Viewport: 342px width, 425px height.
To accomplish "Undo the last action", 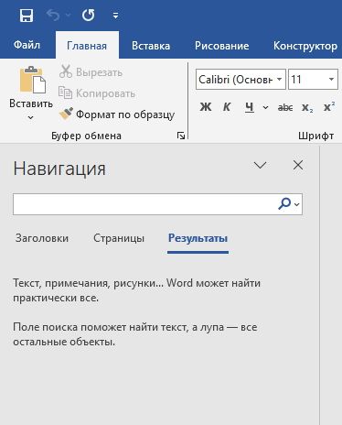I will click(53, 15).
